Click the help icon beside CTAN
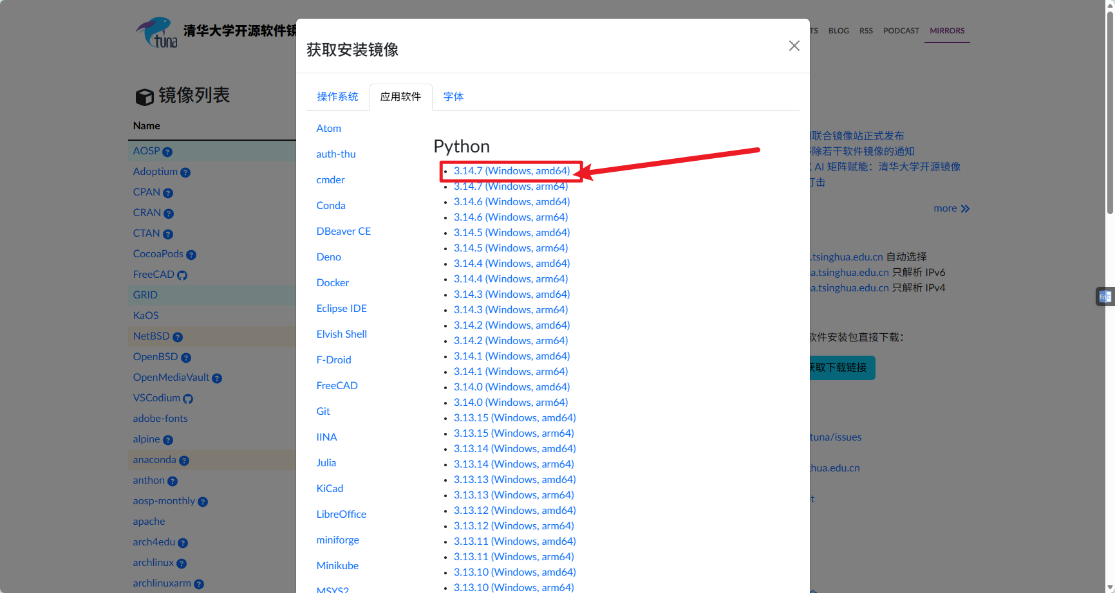1115x593 pixels. pos(168,234)
